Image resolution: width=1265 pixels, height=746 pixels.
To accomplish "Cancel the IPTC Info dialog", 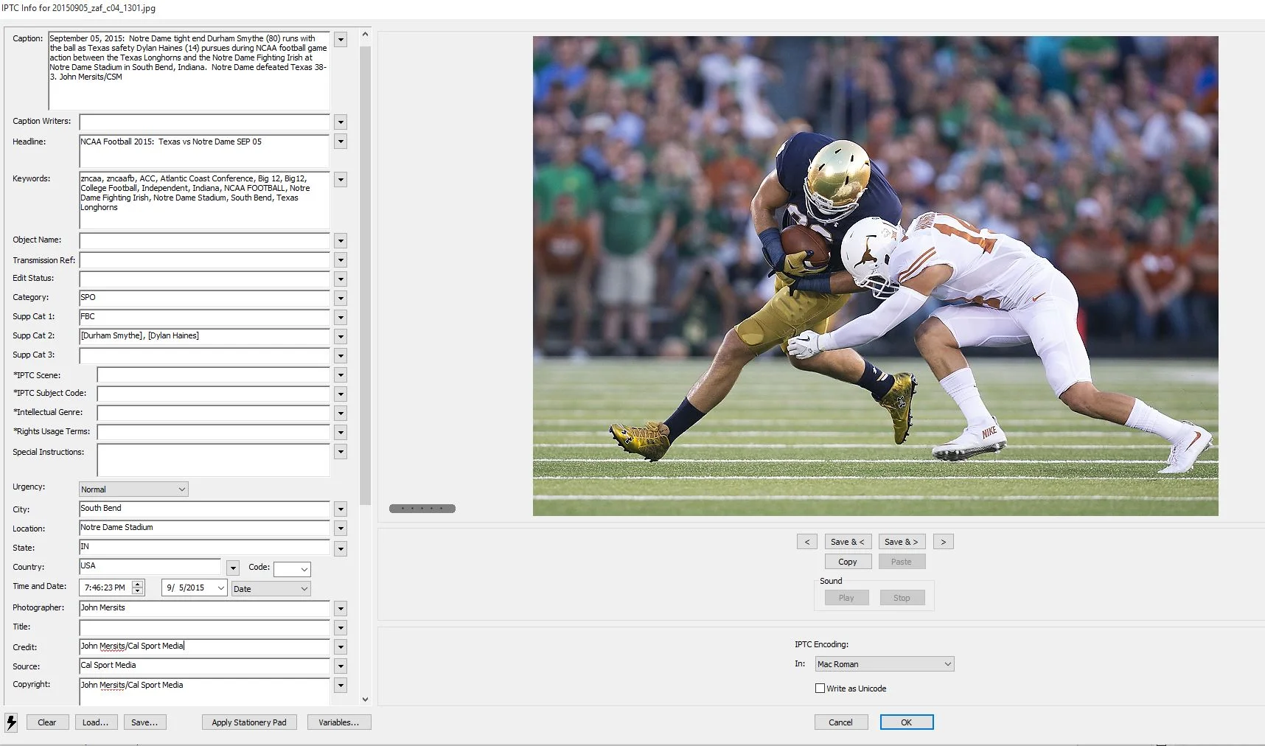I will (840, 722).
